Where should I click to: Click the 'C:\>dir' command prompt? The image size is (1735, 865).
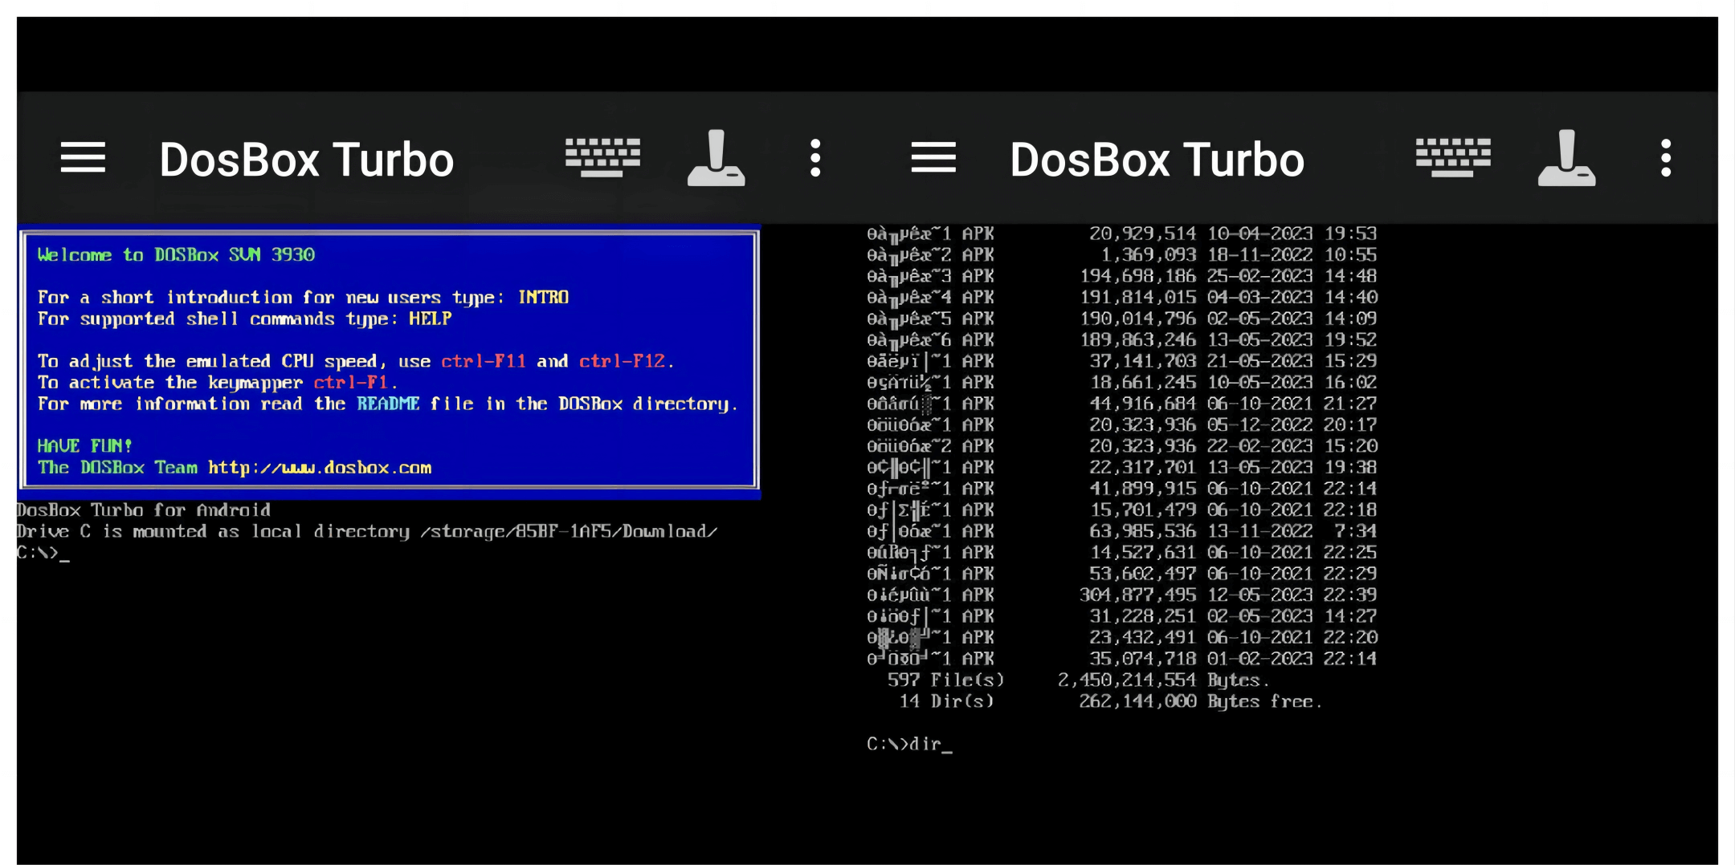coord(909,744)
